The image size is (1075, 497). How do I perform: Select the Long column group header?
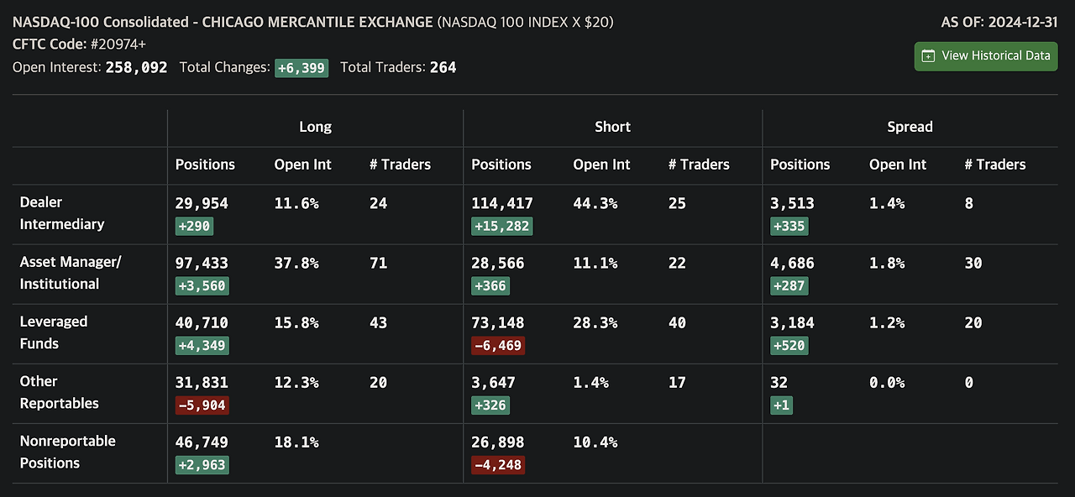pyautogui.click(x=315, y=127)
